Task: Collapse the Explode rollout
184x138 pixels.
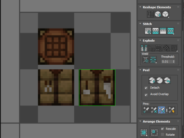Action: 140,40
